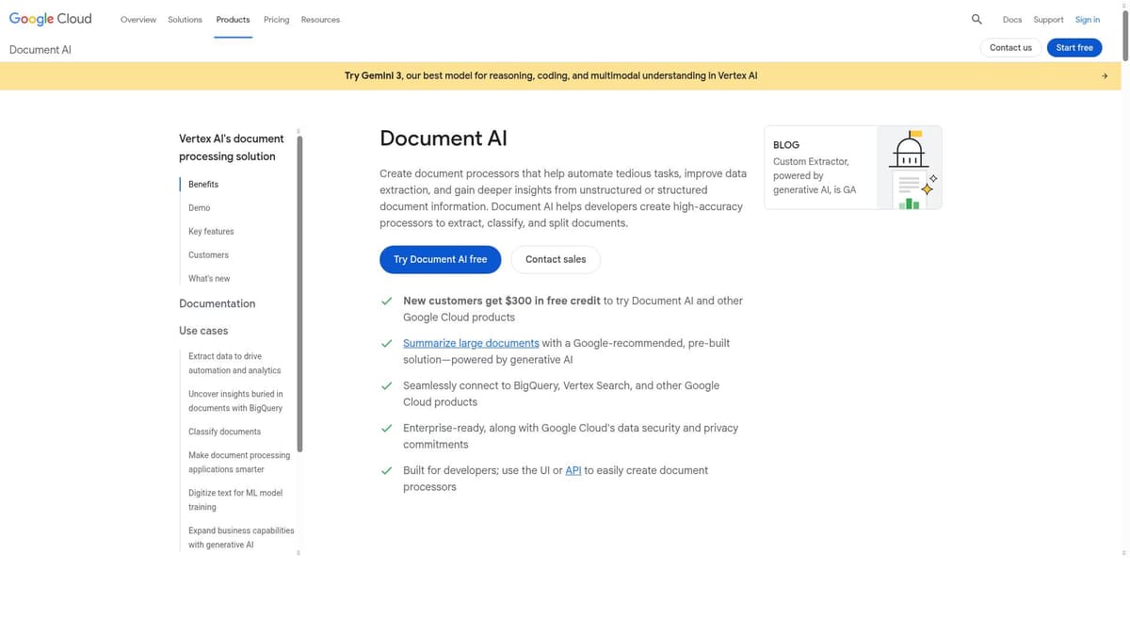
Task: Open Docs from the top navigation
Action: click(1012, 19)
